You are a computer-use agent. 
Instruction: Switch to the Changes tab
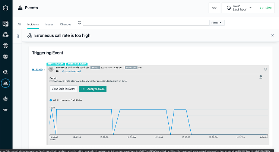pos(66,24)
